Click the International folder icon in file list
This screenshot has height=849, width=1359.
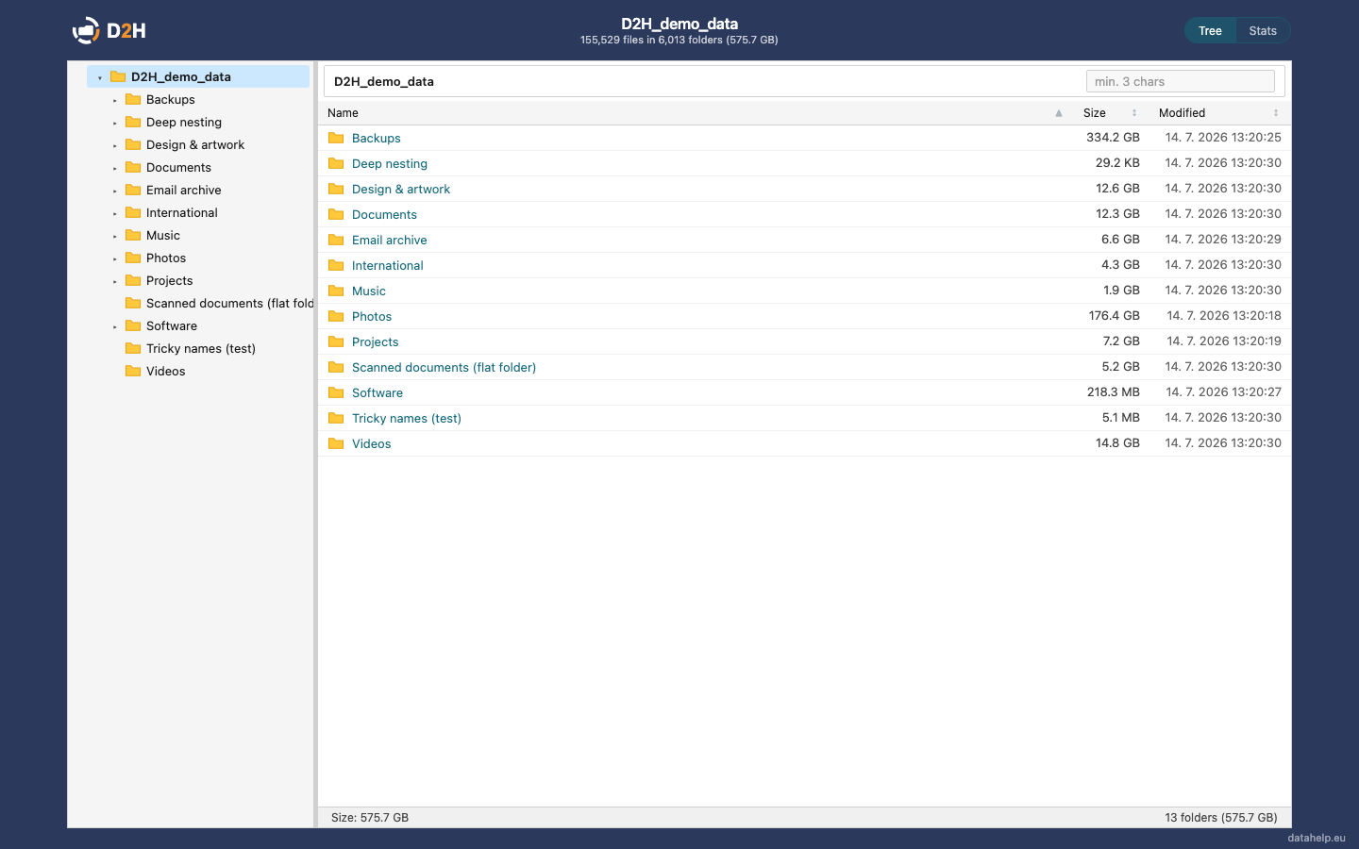point(336,265)
